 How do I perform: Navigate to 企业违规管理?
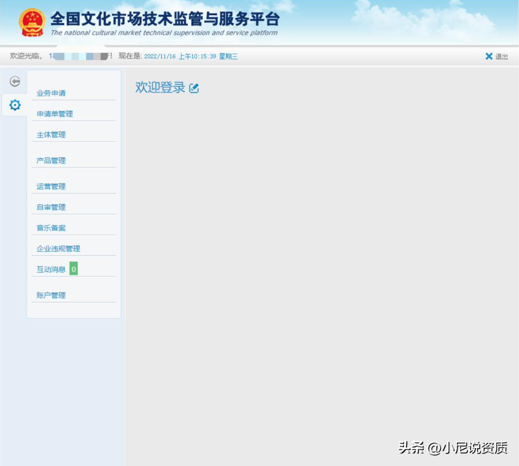pyautogui.click(x=58, y=249)
